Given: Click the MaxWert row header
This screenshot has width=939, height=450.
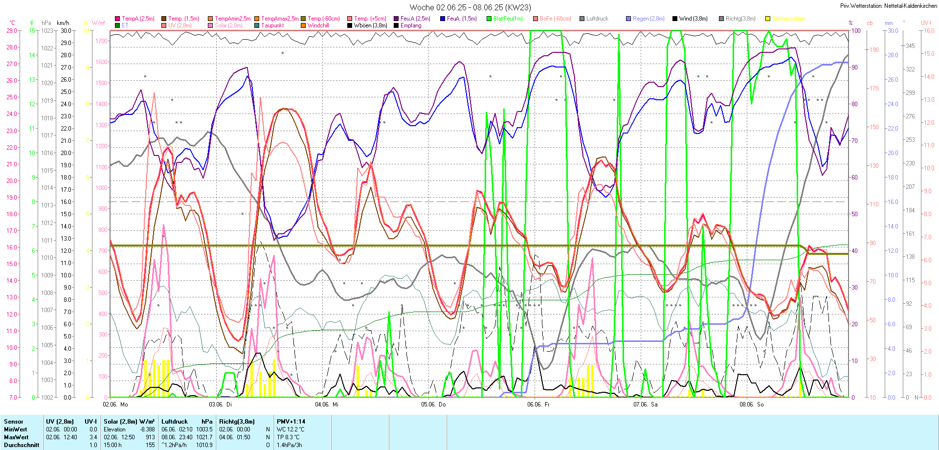Looking at the screenshot, I should (x=16, y=437).
